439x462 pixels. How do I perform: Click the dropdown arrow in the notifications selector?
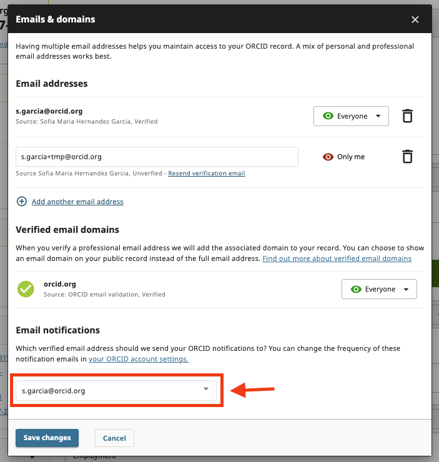point(206,390)
